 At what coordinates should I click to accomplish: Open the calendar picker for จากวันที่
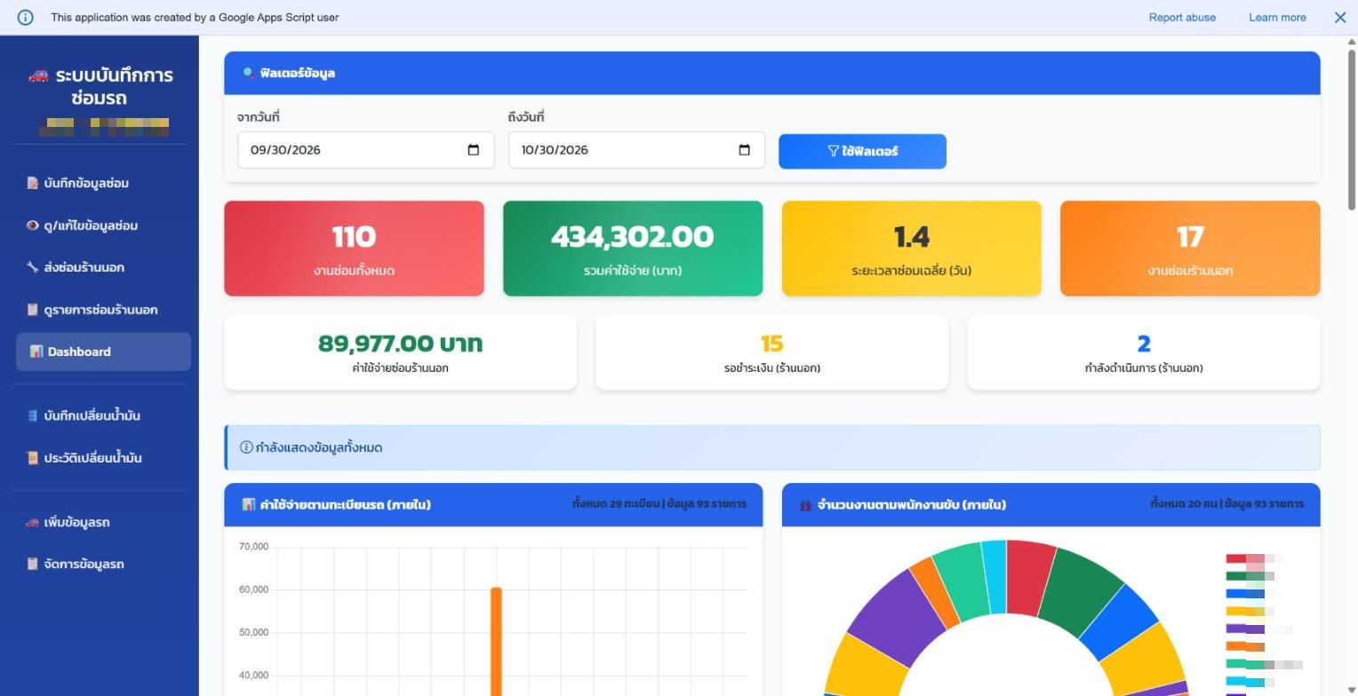(474, 150)
